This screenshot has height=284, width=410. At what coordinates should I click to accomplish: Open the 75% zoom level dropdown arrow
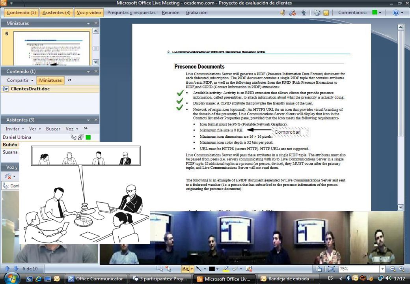coord(382,269)
